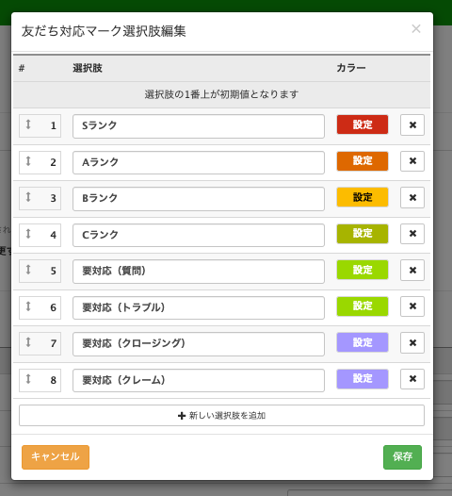
Task: Click the Bランク text field
Action: click(199, 199)
